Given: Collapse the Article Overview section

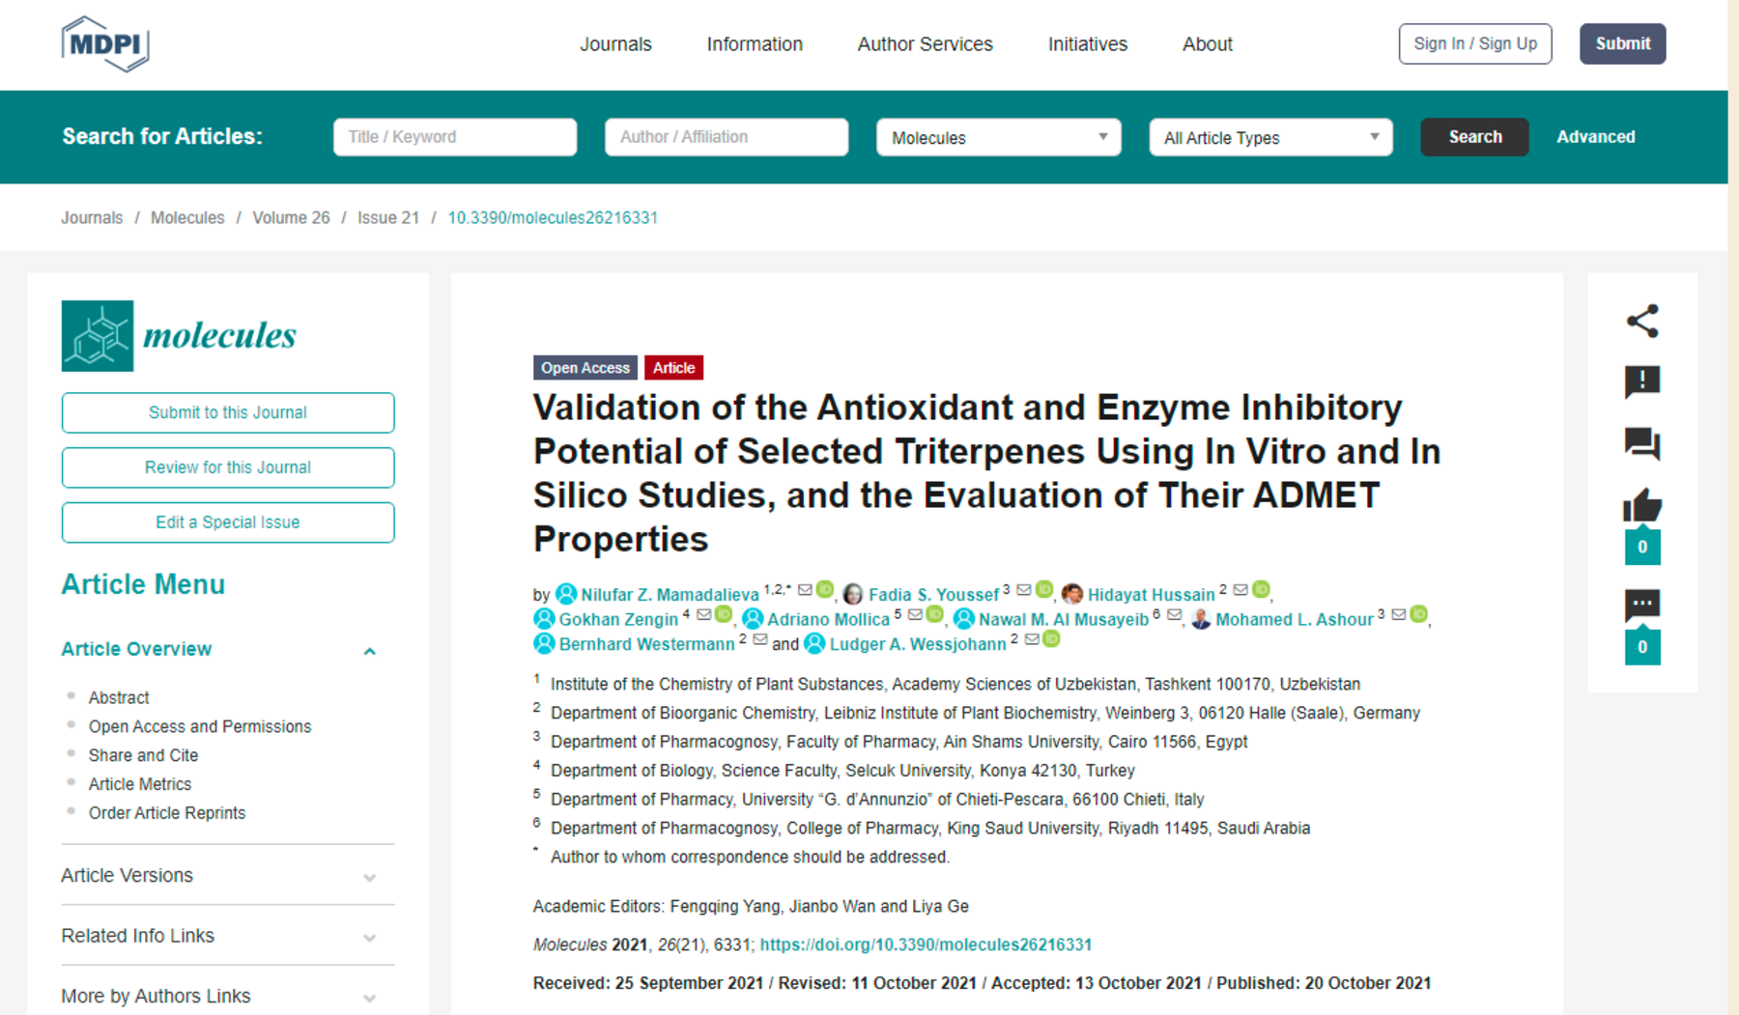Looking at the screenshot, I should point(369,652).
